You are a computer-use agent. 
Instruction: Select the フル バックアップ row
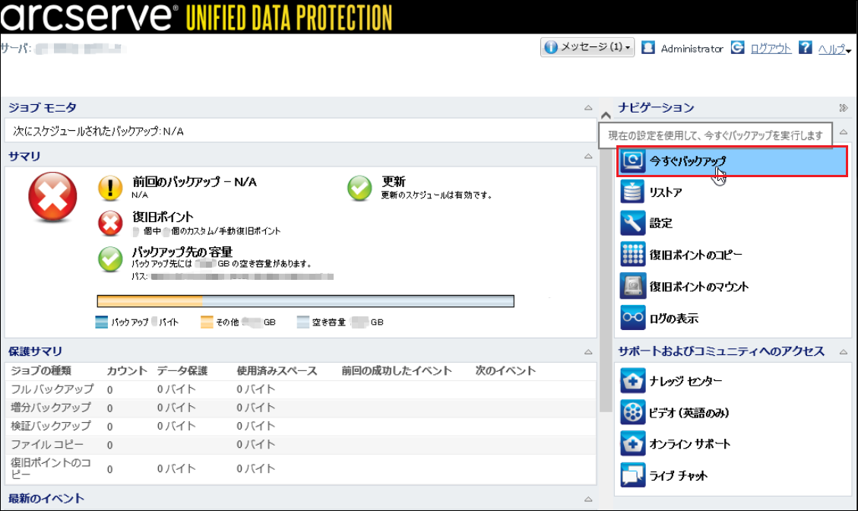(x=301, y=389)
